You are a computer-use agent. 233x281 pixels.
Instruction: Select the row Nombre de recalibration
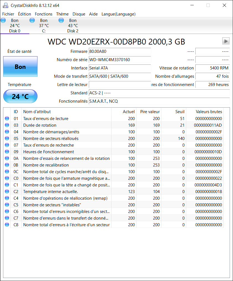(113, 165)
